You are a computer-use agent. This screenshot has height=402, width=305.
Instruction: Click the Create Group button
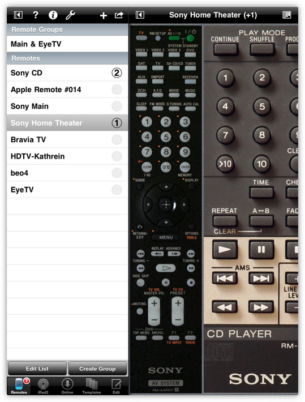point(97,369)
